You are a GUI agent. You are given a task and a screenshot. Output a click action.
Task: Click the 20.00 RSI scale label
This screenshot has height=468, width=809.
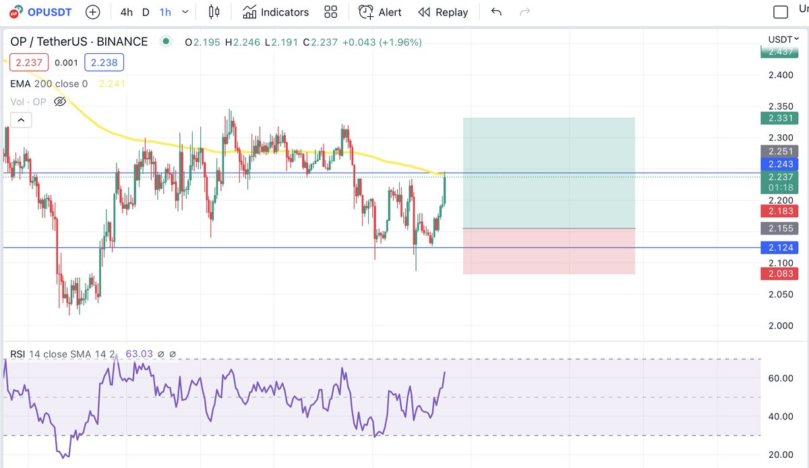point(782,454)
